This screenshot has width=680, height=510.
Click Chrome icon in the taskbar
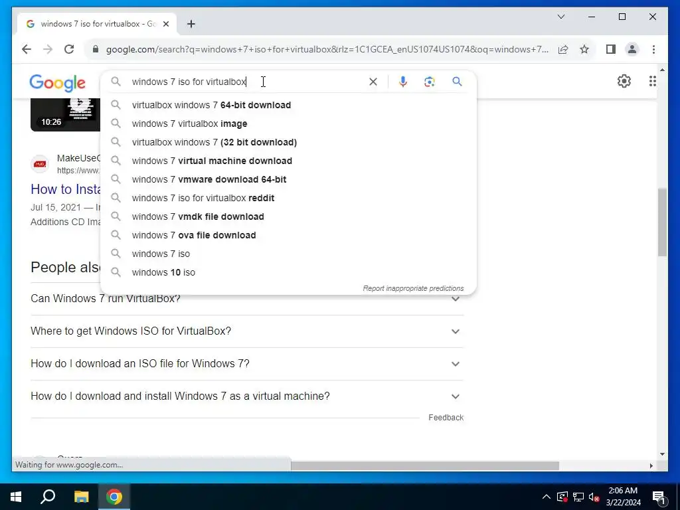coord(114,497)
